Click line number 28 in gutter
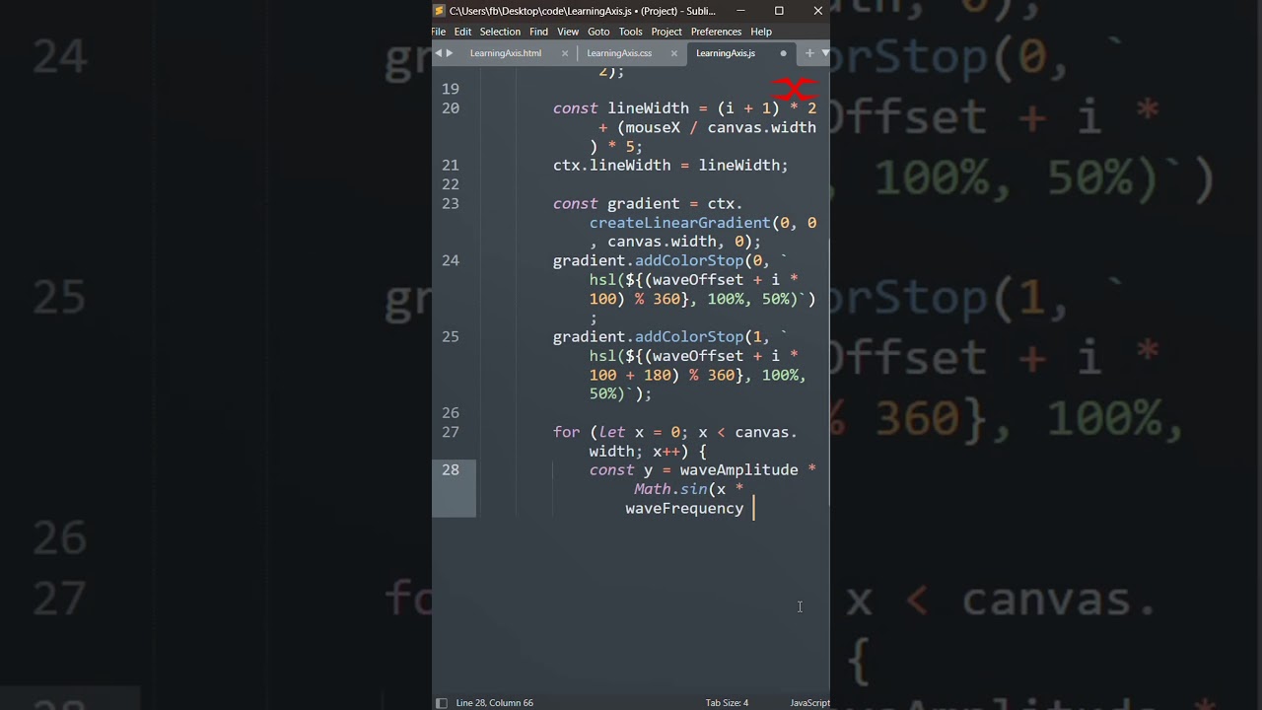 tap(451, 470)
